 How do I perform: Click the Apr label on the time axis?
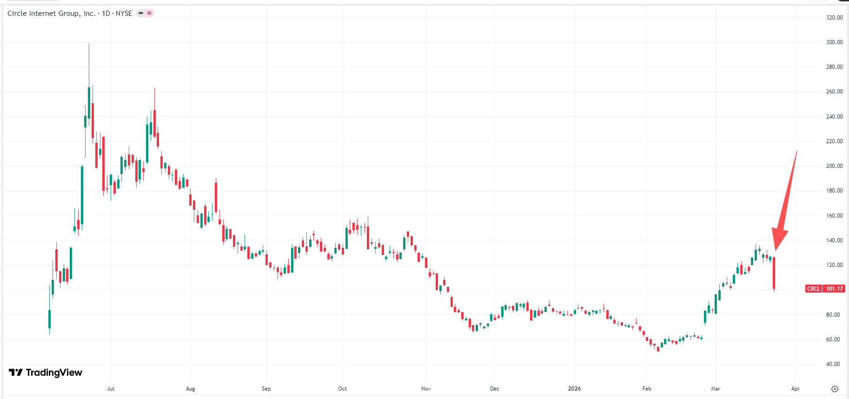click(796, 389)
